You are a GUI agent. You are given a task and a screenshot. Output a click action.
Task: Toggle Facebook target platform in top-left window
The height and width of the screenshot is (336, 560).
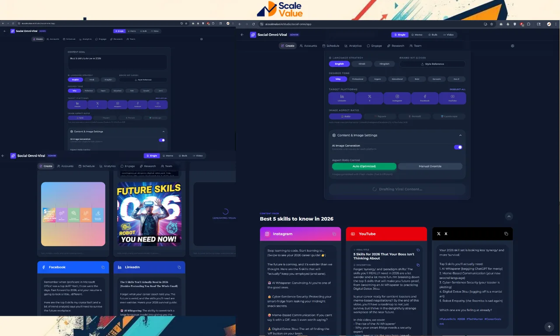137,105
